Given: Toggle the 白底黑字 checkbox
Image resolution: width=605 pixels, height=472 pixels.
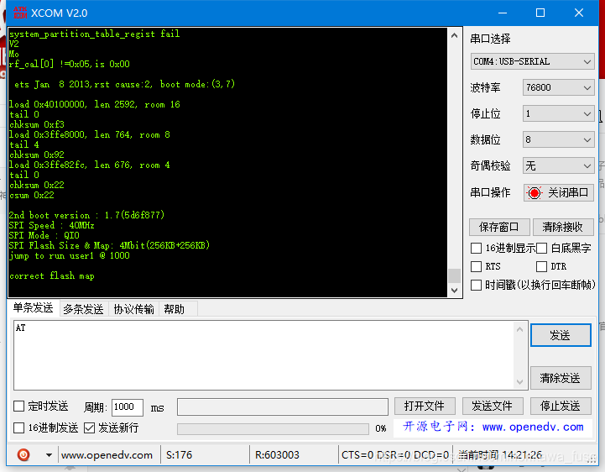Looking at the screenshot, I should coord(542,248).
